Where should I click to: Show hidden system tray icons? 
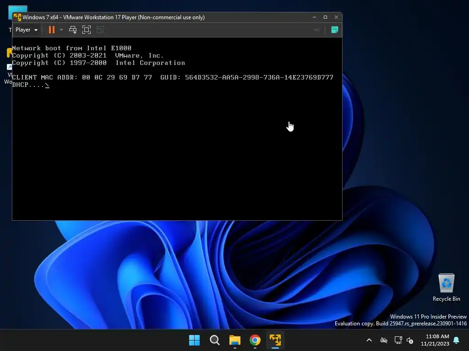tap(369, 340)
